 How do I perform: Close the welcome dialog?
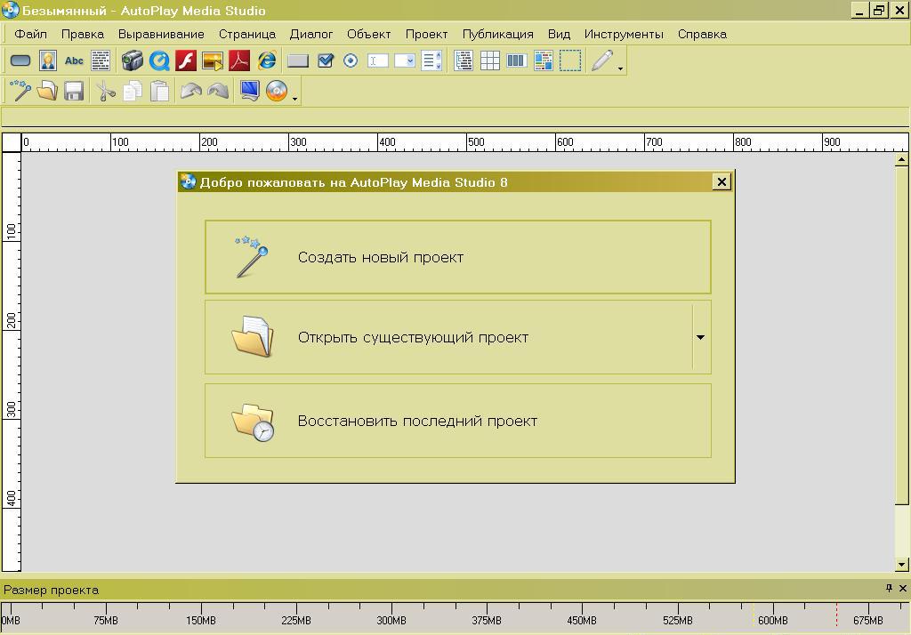coord(722,182)
